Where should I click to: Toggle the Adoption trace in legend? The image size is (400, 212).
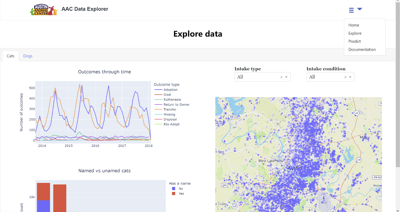pyautogui.click(x=166, y=90)
